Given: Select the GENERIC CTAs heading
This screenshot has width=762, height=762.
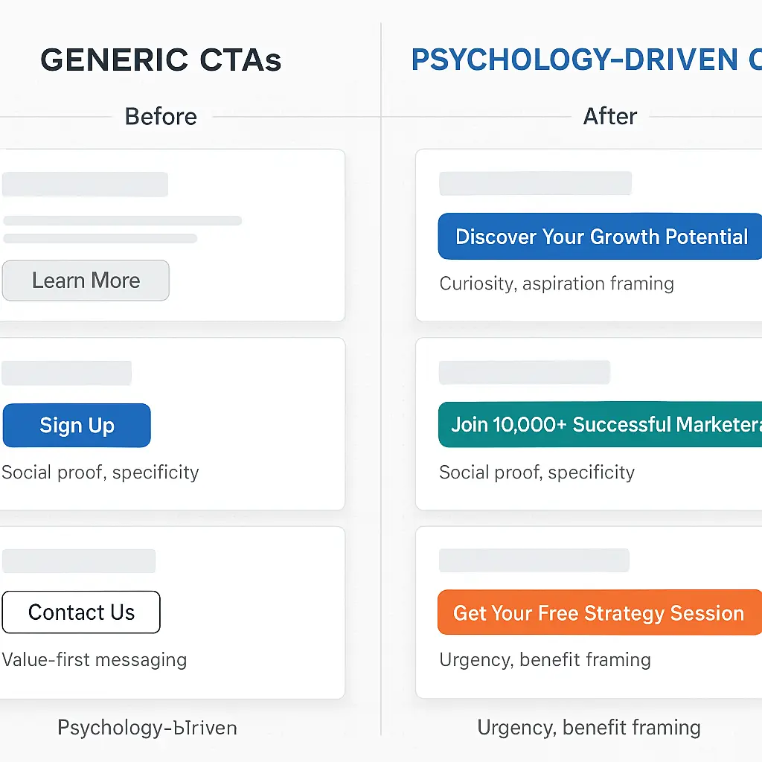Looking at the screenshot, I should pyautogui.click(x=161, y=60).
